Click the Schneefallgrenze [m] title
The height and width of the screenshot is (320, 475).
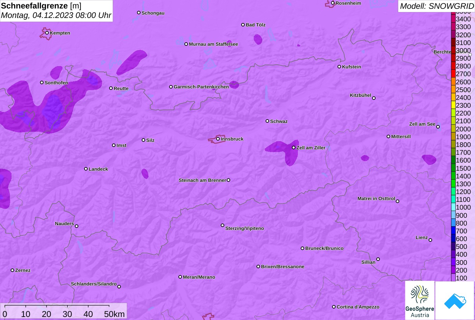[41, 6]
